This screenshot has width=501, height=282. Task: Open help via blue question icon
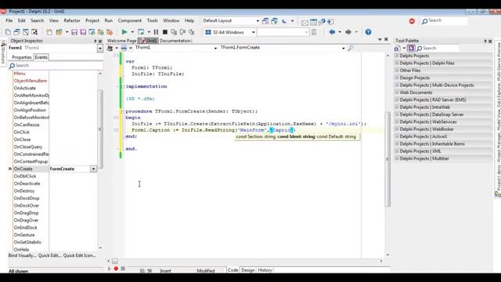coord(368,32)
